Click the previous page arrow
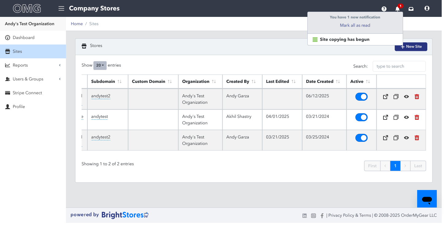Image resolution: width=446 pixels, height=225 pixels. click(385, 166)
